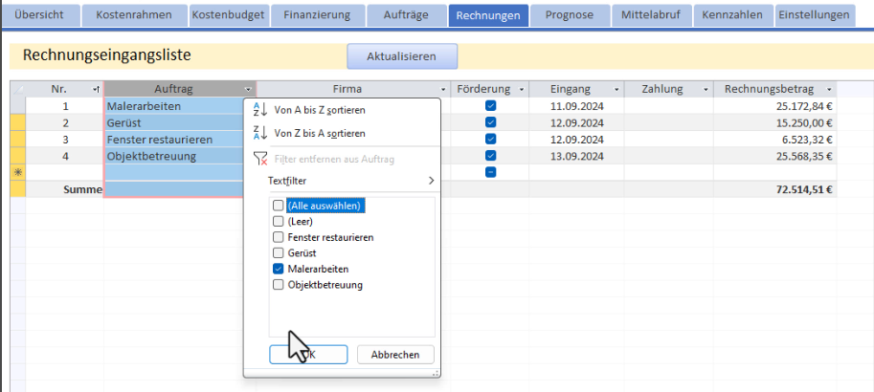The height and width of the screenshot is (392, 874).
Task: Tick the Fenster restaurieren filter option
Action: [x=279, y=237]
